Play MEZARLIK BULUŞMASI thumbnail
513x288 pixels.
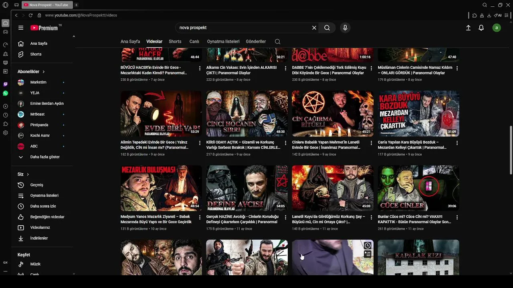tap(161, 188)
